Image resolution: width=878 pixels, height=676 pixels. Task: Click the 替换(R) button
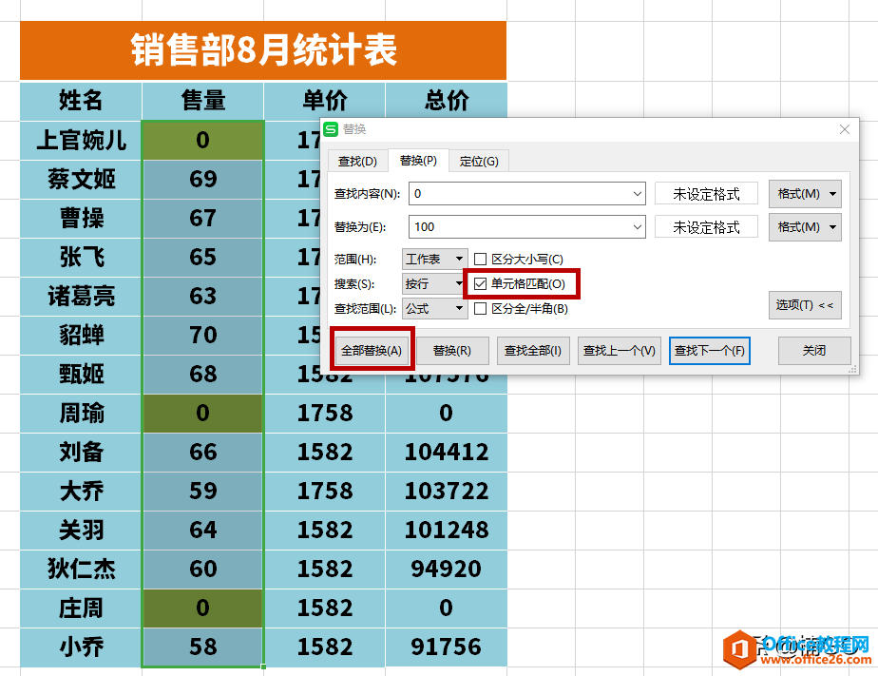click(x=452, y=351)
